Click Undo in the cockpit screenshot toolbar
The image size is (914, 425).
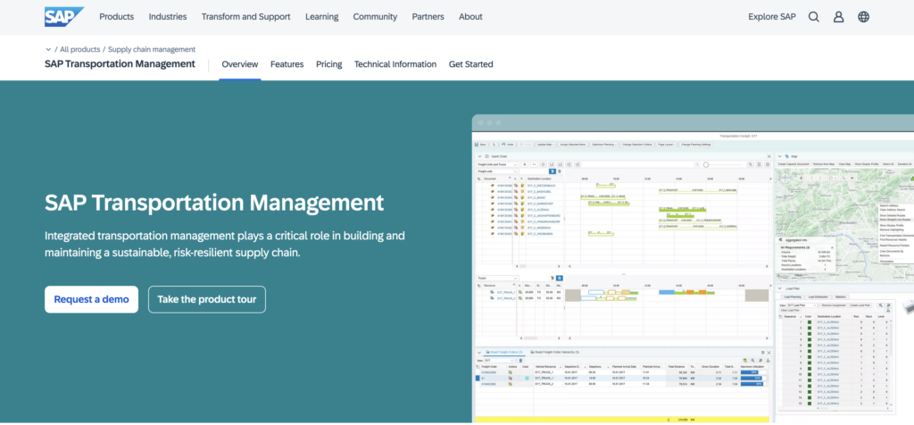click(x=508, y=145)
